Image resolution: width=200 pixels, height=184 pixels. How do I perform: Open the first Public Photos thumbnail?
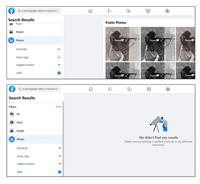tap(123, 44)
